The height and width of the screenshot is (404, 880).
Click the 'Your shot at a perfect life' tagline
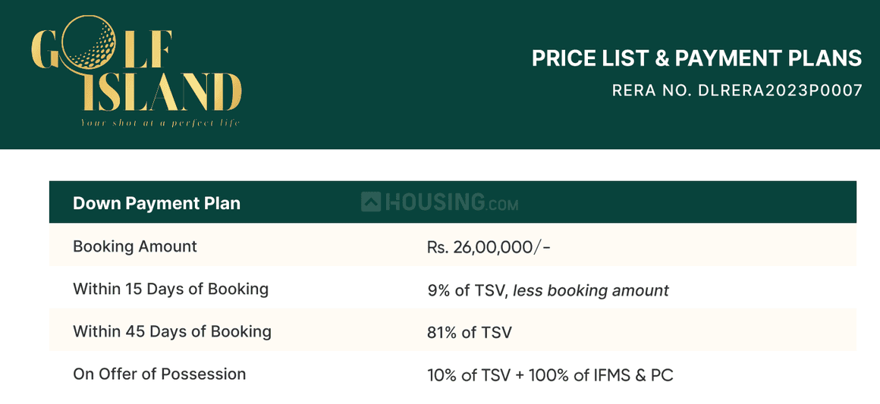coord(160,122)
